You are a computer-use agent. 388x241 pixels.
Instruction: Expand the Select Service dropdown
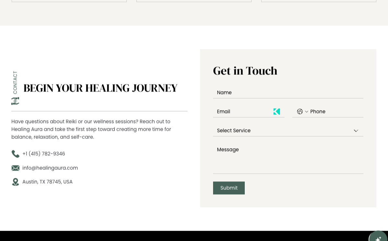point(288,130)
